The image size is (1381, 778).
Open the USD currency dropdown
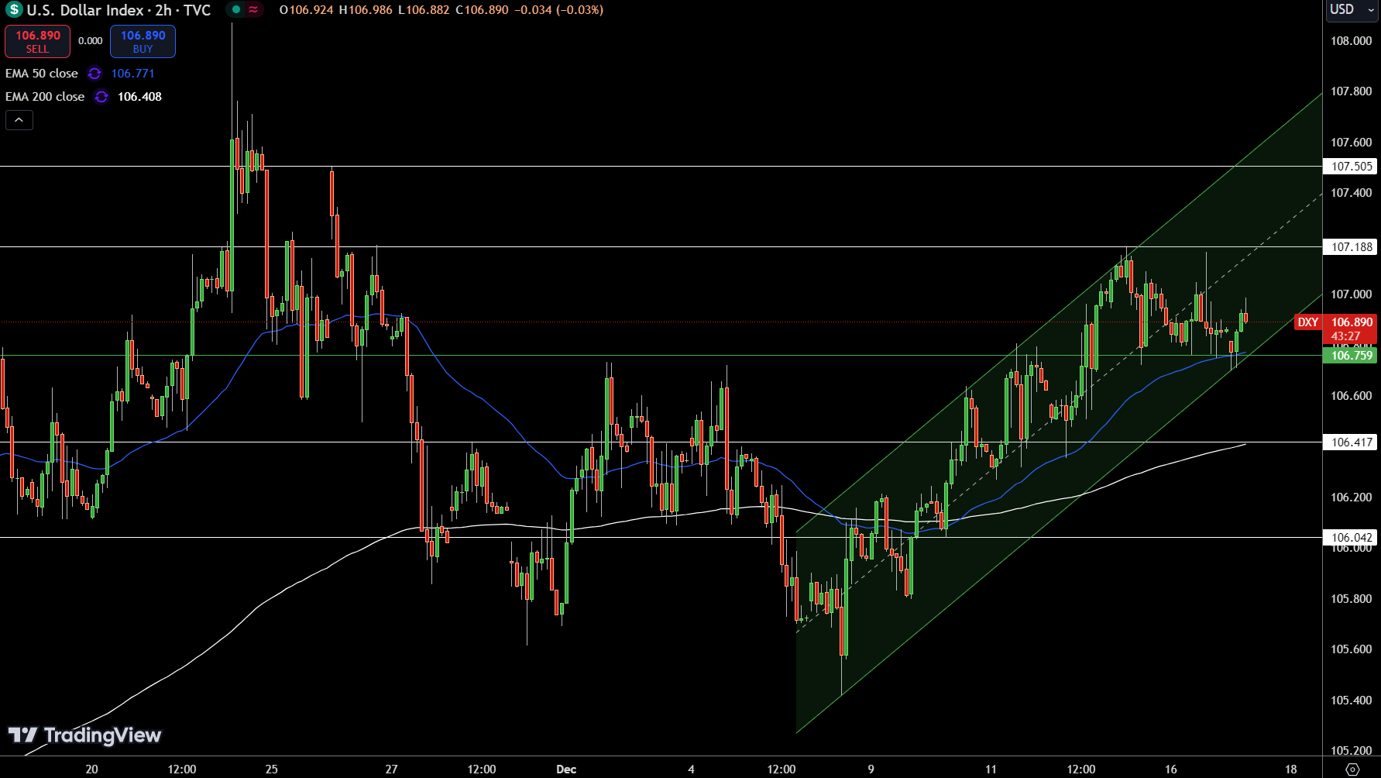(1352, 10)
